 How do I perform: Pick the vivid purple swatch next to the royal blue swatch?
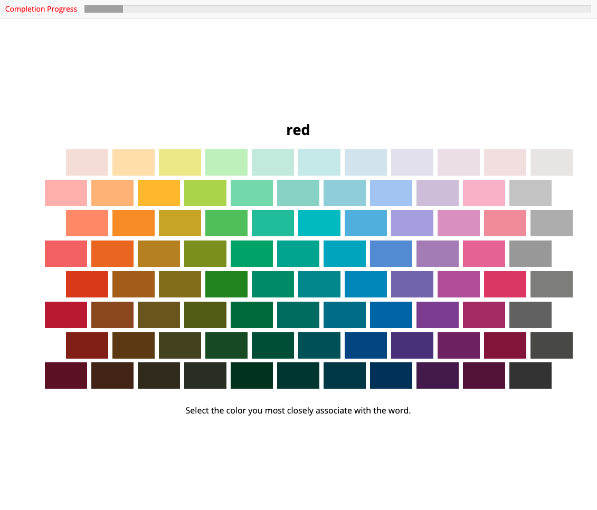tap(438, 315)
